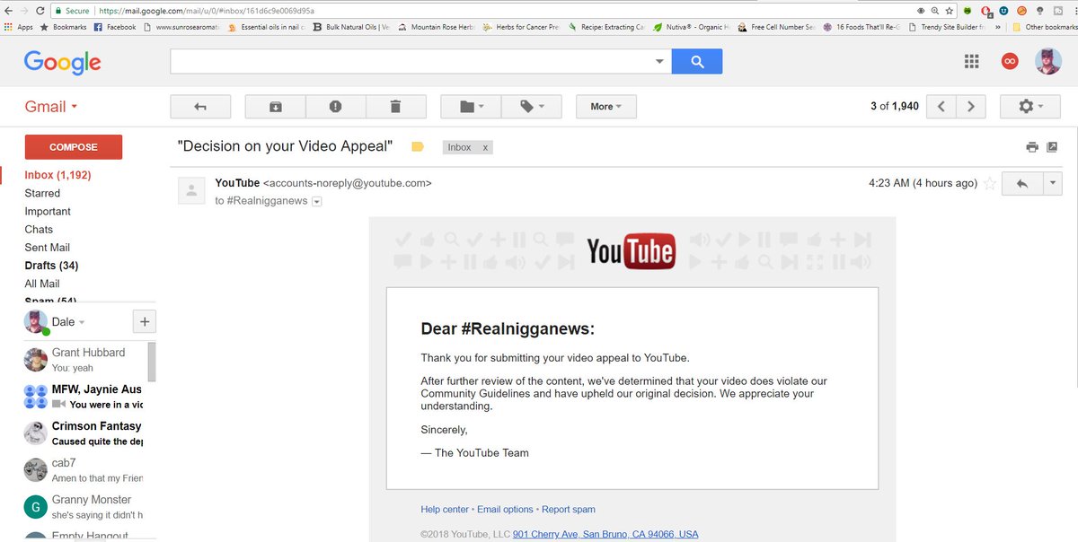Bookmark this page with star icon
Screen dimensions: 1078x542
(949, 11)
